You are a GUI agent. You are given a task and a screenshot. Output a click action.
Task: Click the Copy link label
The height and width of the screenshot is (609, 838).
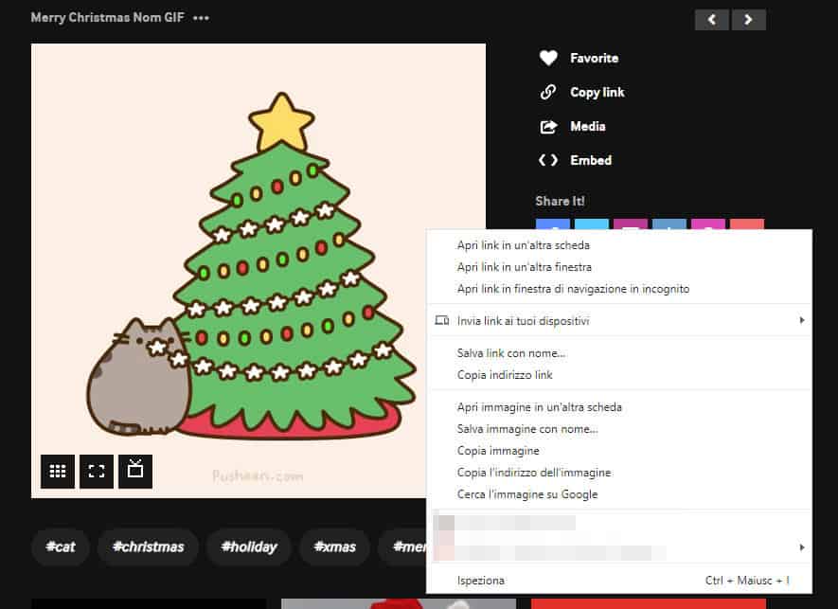597,93
